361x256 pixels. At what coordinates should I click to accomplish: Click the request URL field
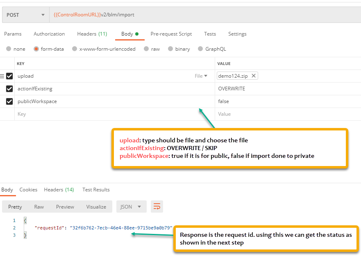click(x=205, y=15)
